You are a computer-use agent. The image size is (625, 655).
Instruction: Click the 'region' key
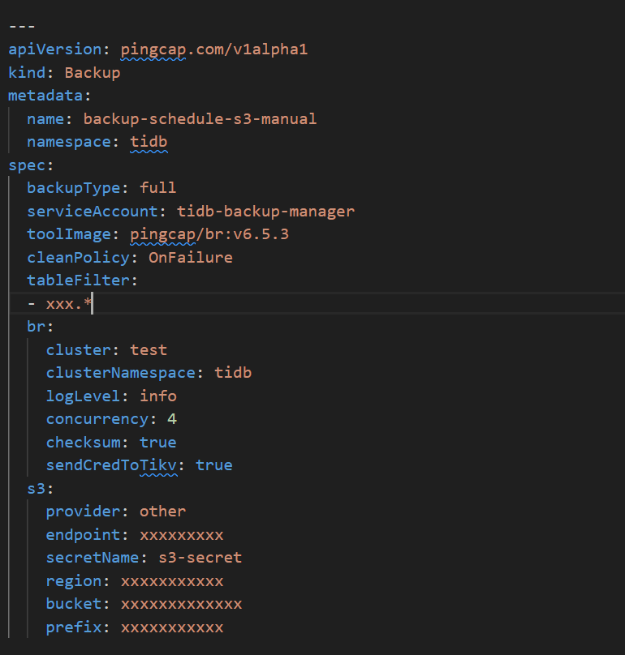(74, 581)
